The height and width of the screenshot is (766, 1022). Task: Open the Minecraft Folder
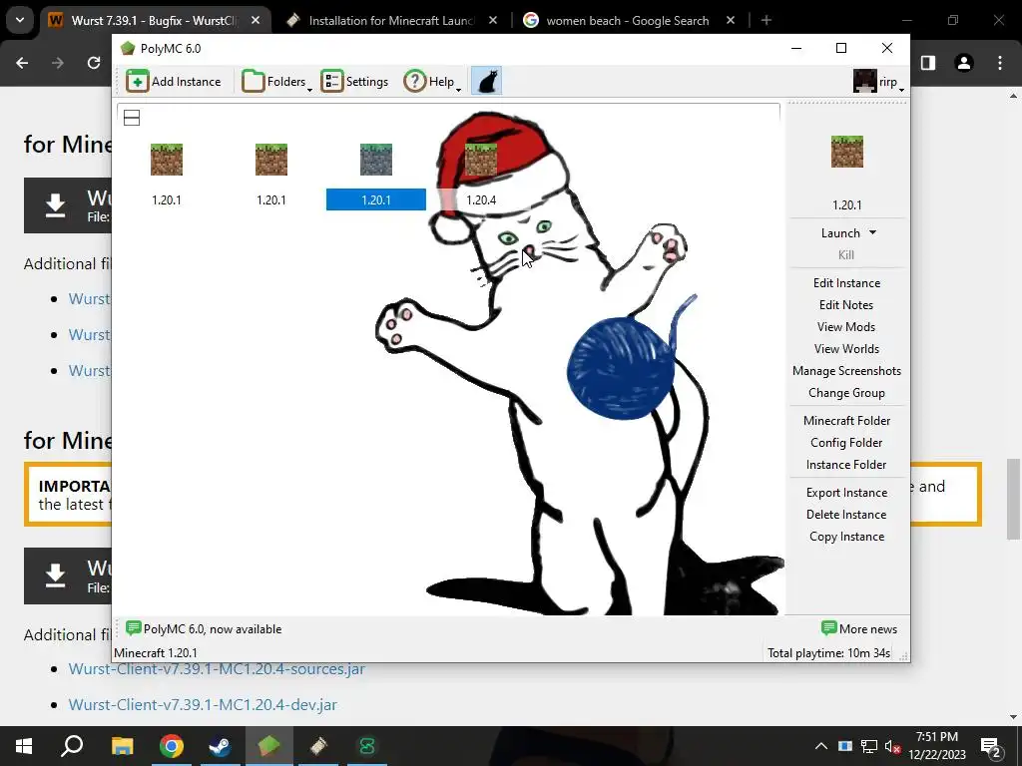(x=846, y=421)
